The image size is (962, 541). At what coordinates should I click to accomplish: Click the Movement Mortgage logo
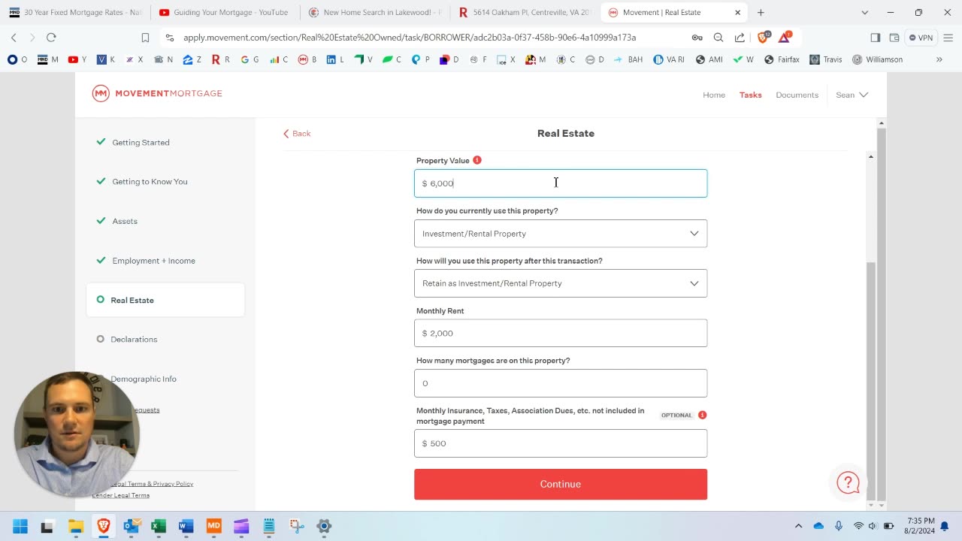[x=157, y=93]
